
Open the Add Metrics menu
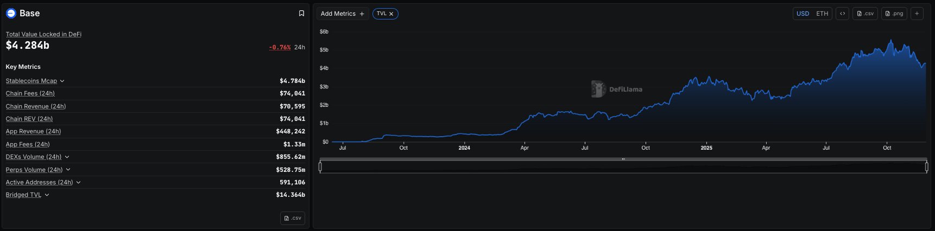(x=343, y=14)
